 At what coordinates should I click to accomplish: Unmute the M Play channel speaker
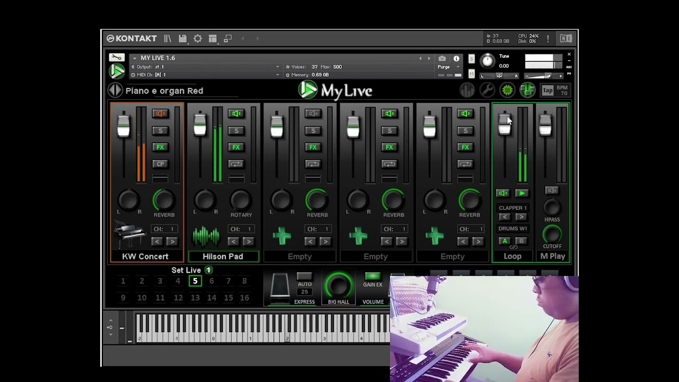click(x=552, y=190)
